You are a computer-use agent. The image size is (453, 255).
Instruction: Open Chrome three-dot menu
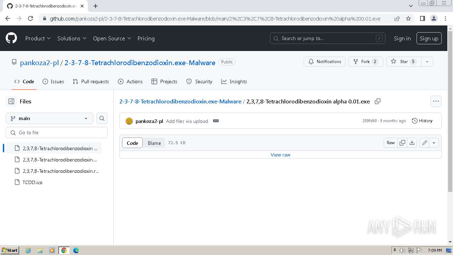pyautogui.click(x=445, y=18)
